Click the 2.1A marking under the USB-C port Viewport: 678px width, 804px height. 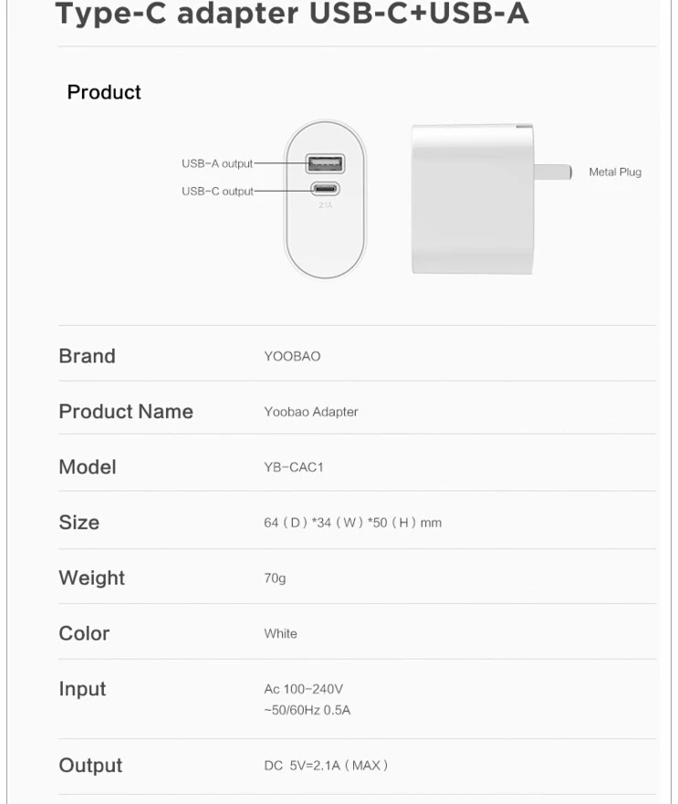point(325,205)
